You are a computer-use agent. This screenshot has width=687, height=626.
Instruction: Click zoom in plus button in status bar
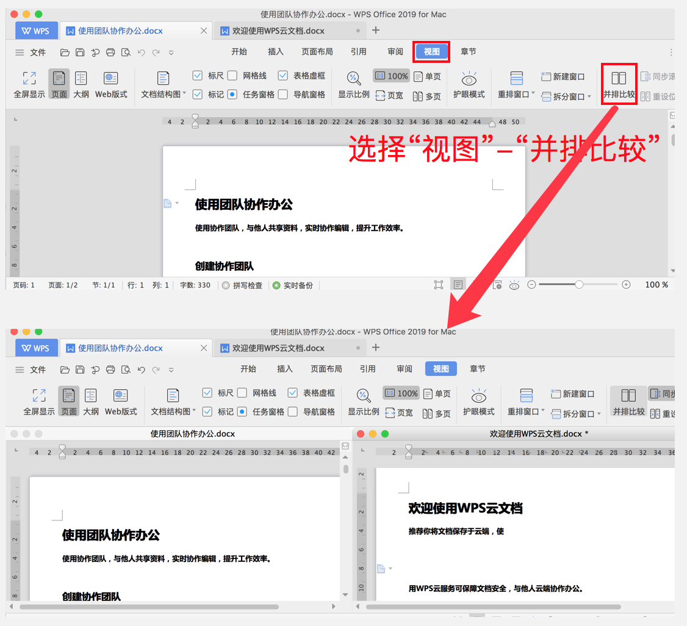click(x=626, y=285)
